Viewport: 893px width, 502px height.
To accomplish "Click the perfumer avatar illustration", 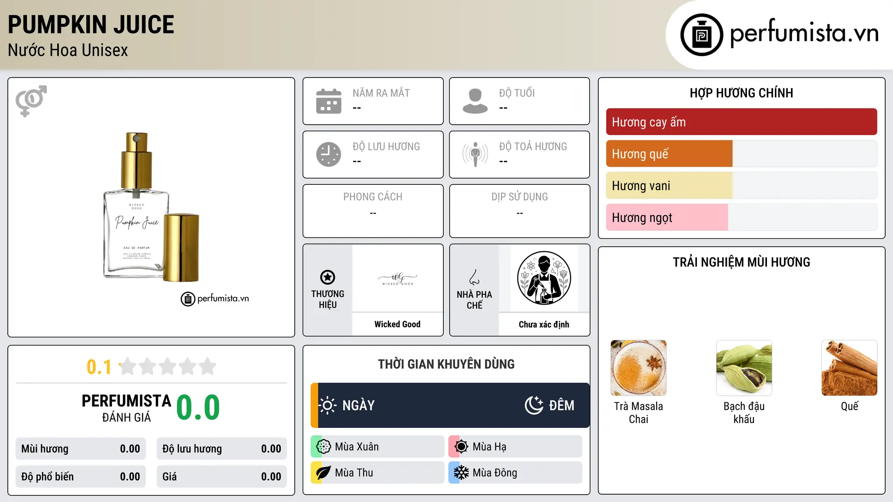I will (x=544, y=278).
